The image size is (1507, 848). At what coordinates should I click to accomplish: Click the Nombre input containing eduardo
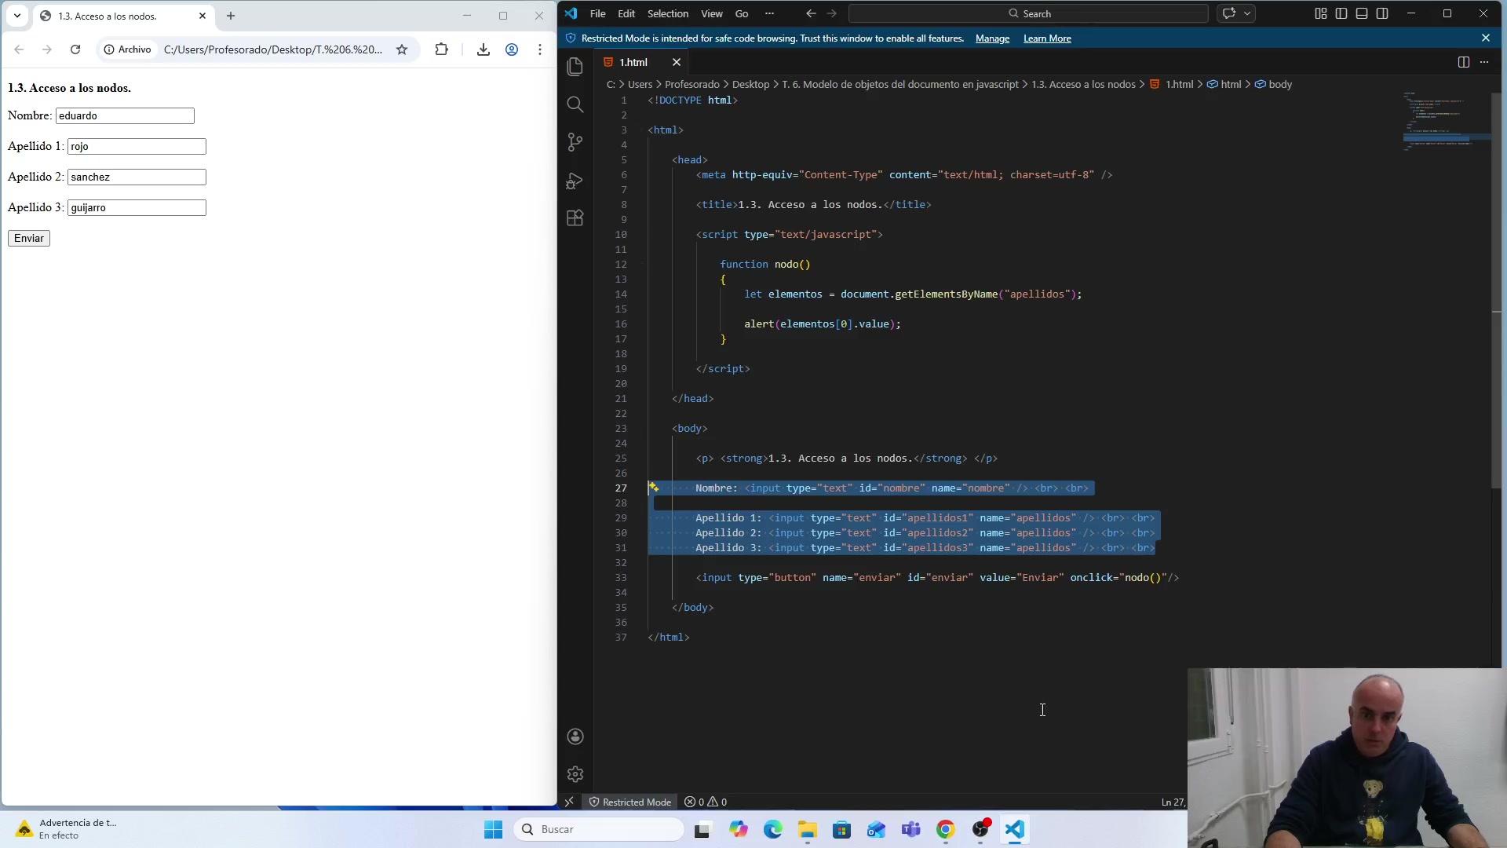[x=125, y=115]
